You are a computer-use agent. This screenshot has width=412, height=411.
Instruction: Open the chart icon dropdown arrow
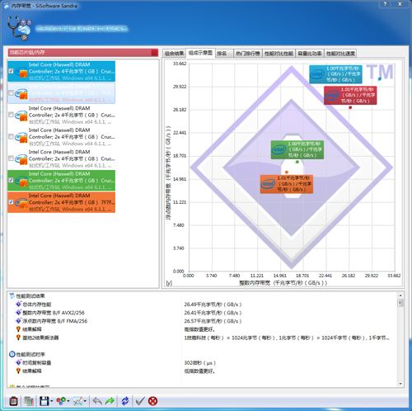pos(85,401)
